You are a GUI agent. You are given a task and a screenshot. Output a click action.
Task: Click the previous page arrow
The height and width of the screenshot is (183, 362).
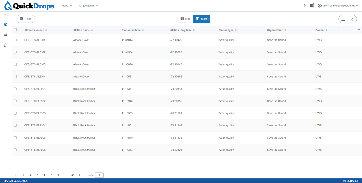click(x=15, y=175)
